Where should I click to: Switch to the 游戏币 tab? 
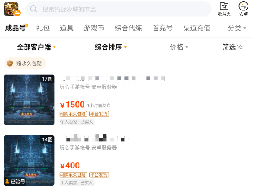[x=94, y=28]
